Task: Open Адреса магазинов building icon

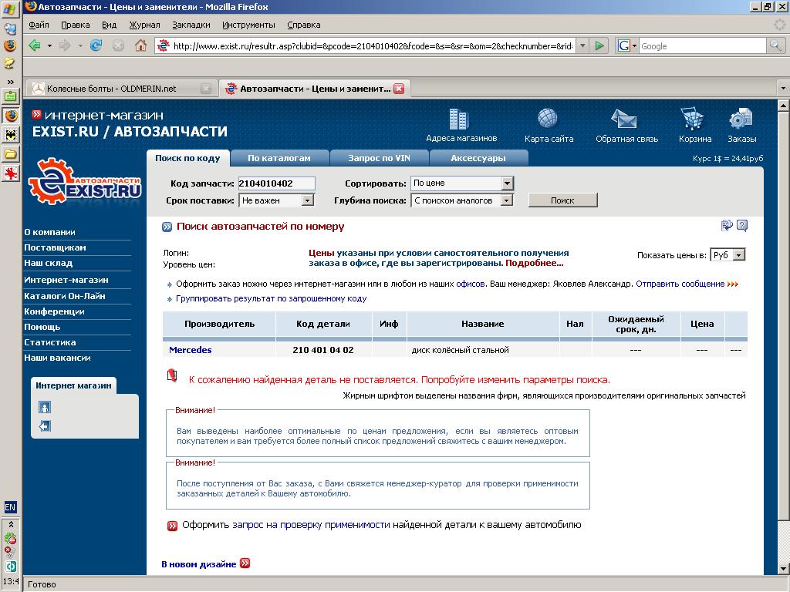Action: pyautogui.click(x=460, y=119)
